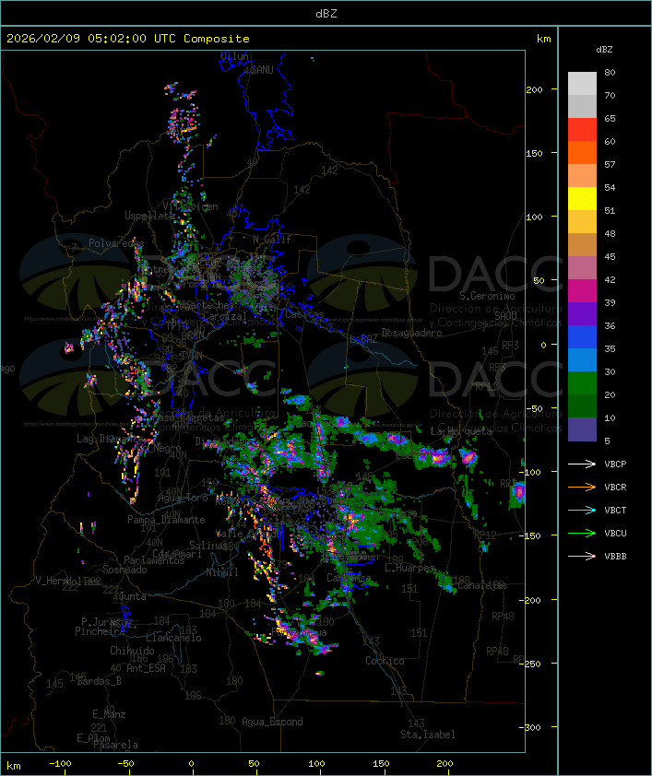Click the 'km' label beside the horizontal axis
Screen dimensions: 652x776
14,766
